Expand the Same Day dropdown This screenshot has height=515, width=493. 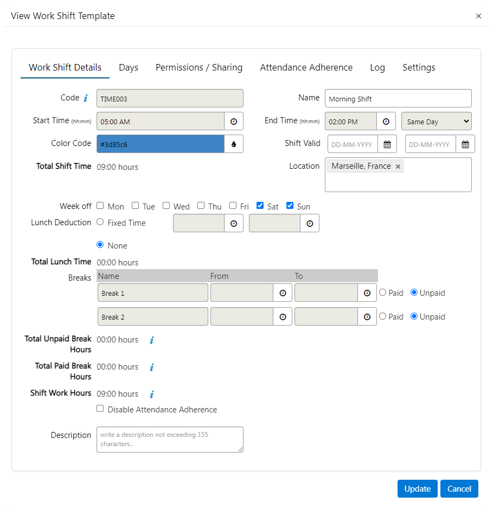pyautogui.click(x=436, y=122)
